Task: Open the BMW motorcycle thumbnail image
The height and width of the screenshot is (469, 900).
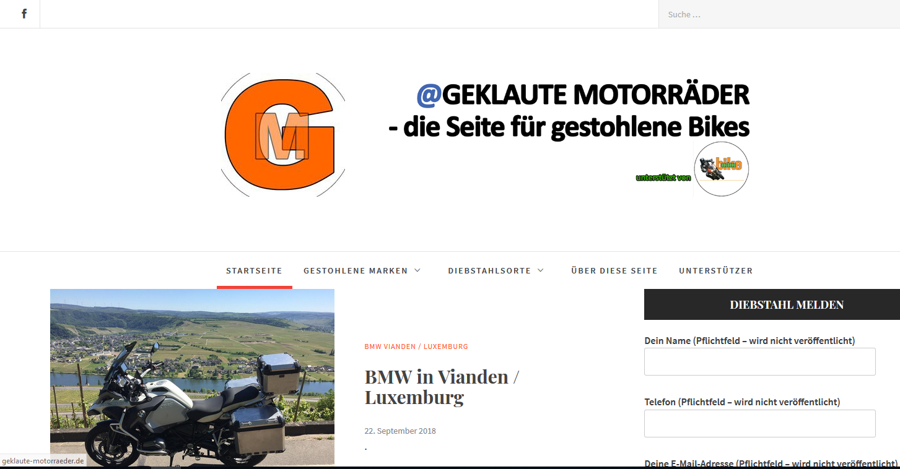Action: (x=192, y=377)
